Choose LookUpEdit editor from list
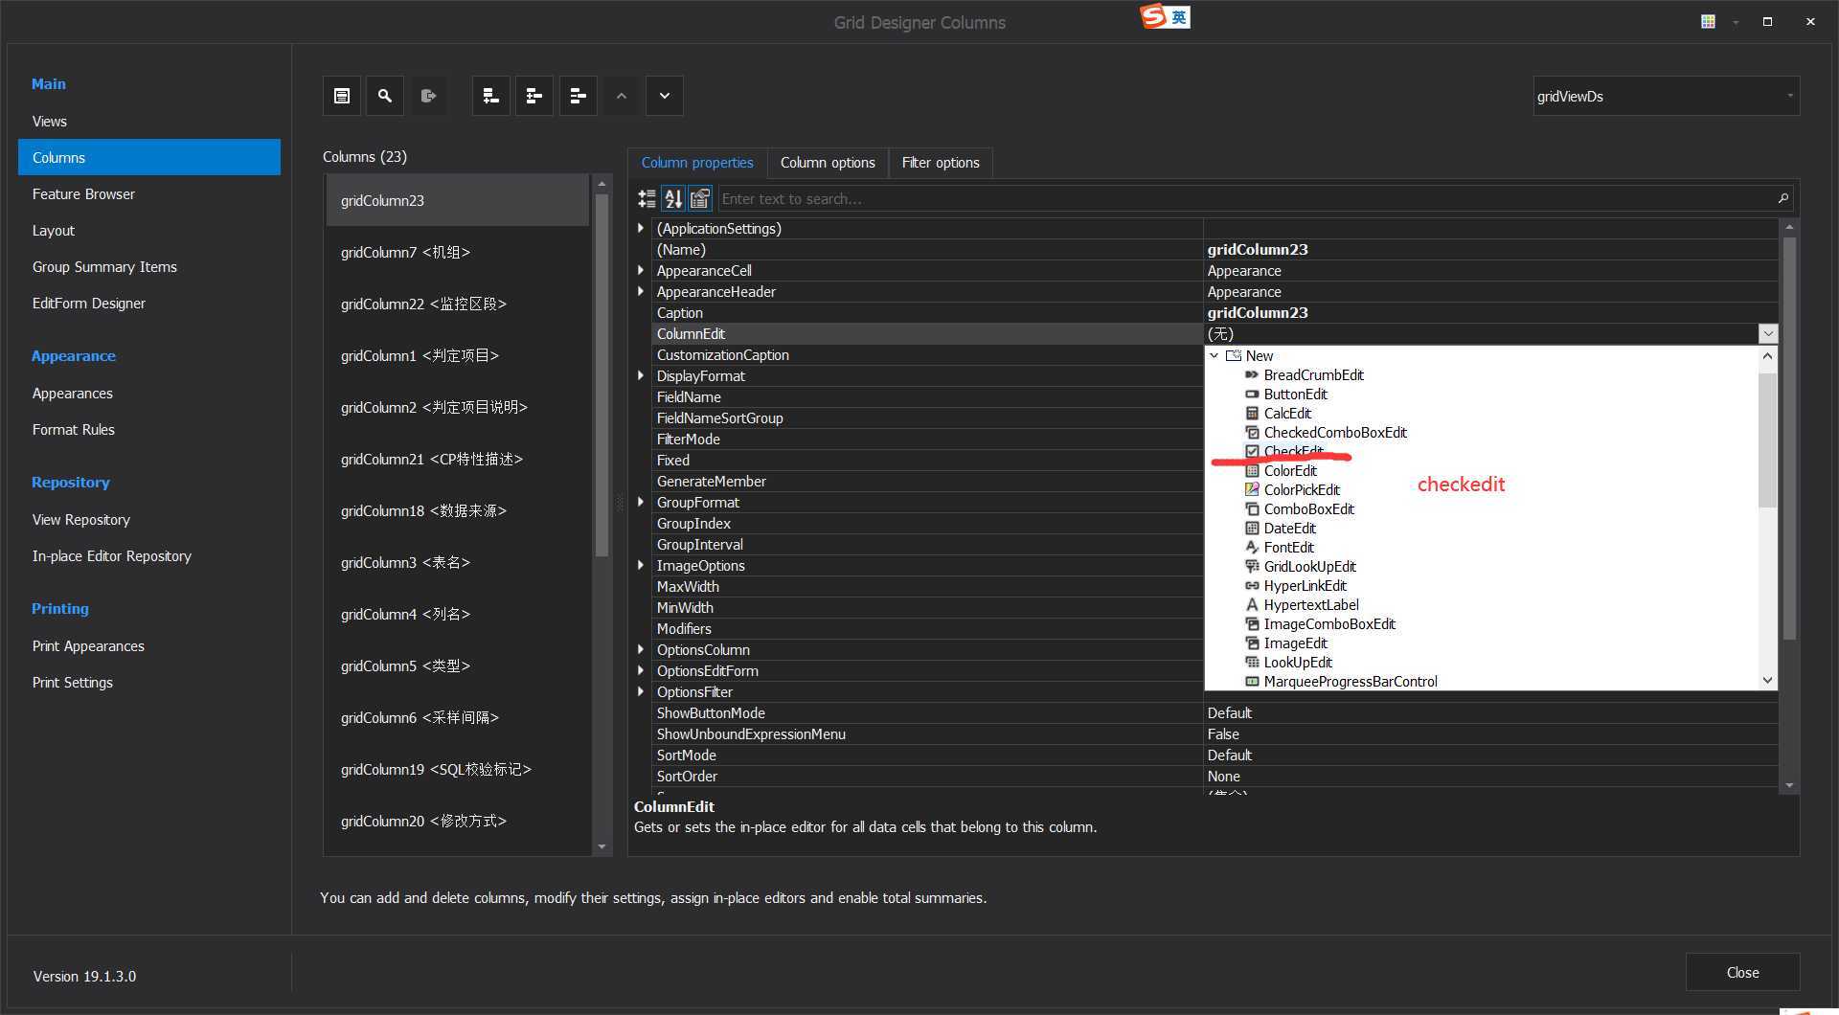1839x1015 pixels. tap(1298, 663)
